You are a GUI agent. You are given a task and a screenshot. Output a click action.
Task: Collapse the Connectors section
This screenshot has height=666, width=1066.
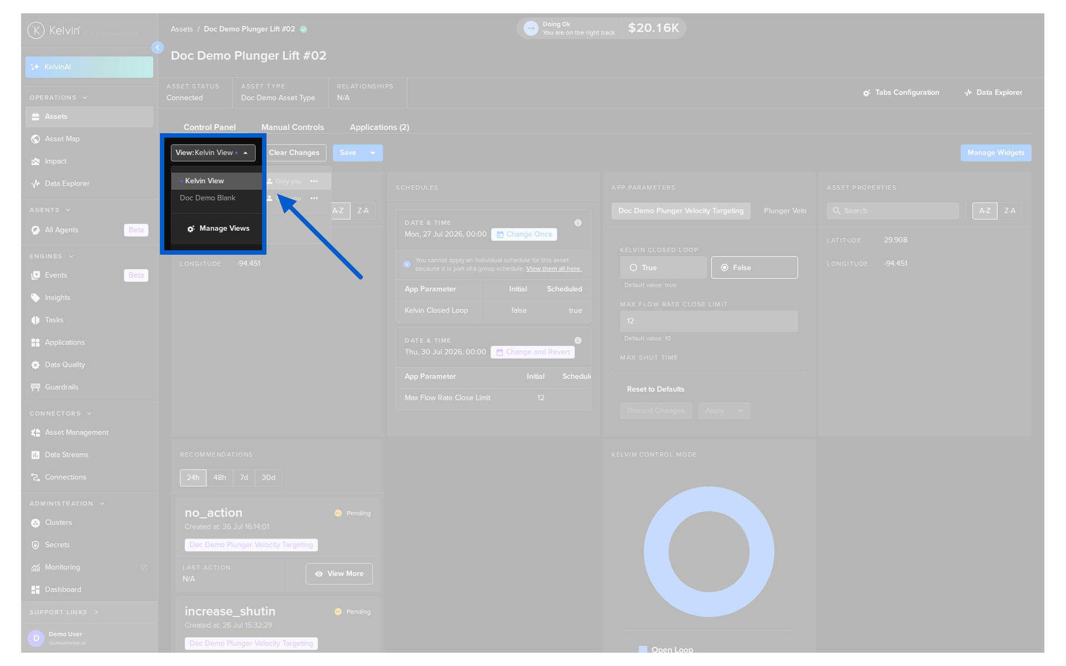point(89,413)
